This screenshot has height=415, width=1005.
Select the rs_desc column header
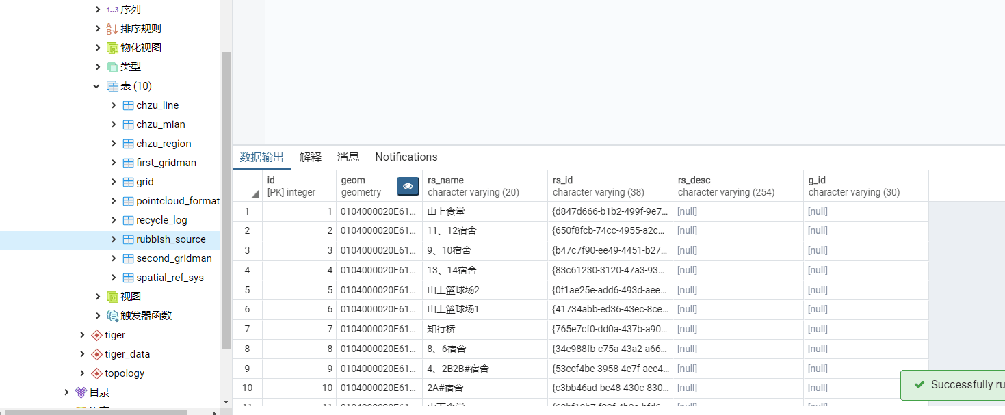(738, 186)
